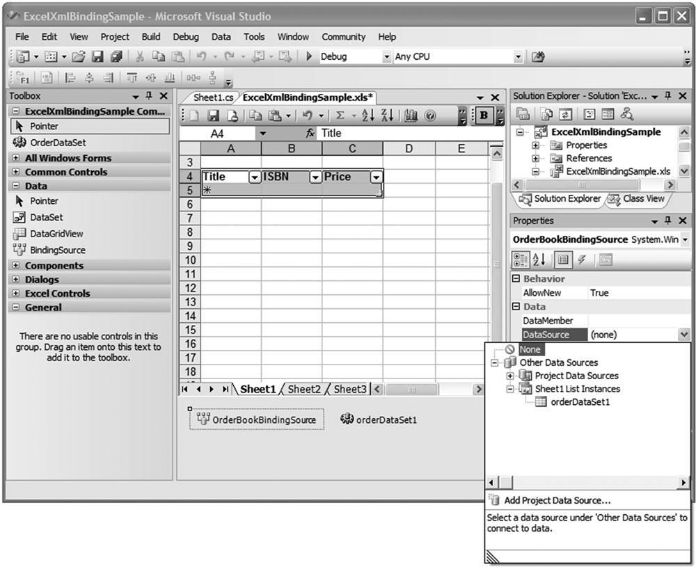Sort descending with the Z-A icon in Excel toolbar
This screenshot has height=567, width=696.
(387, 115)
